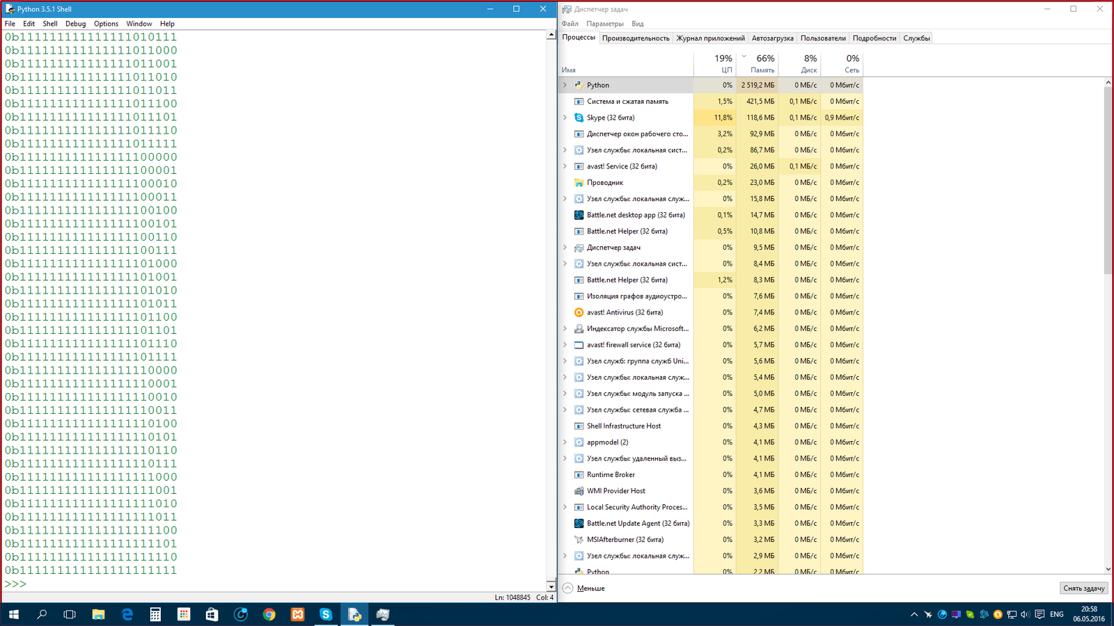
Task: Open Google Chrome from the taskbar
Action: click(x=269, y=614)
